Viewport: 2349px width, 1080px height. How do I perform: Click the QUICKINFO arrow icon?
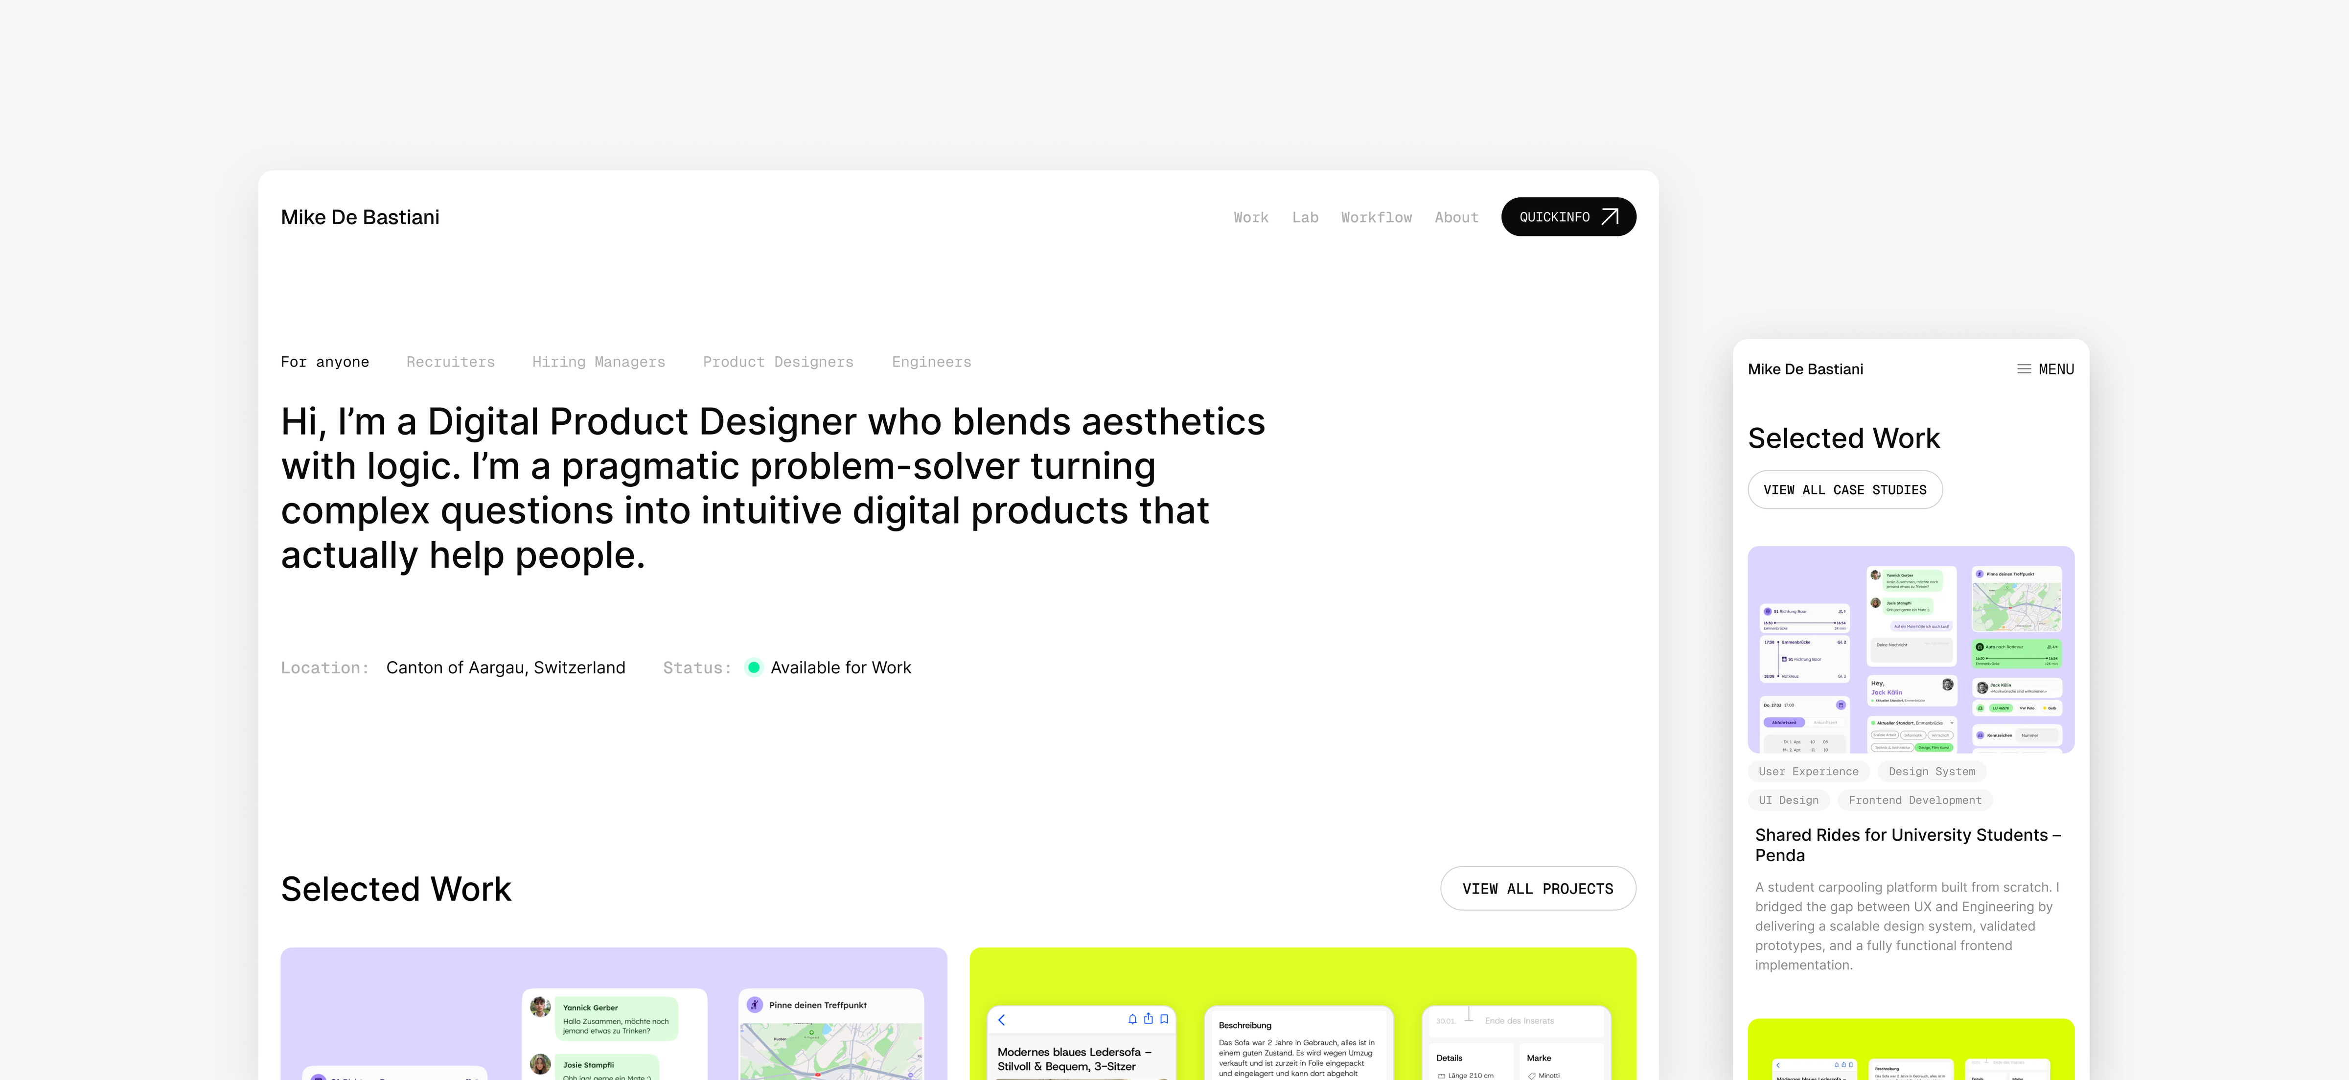1610,216
